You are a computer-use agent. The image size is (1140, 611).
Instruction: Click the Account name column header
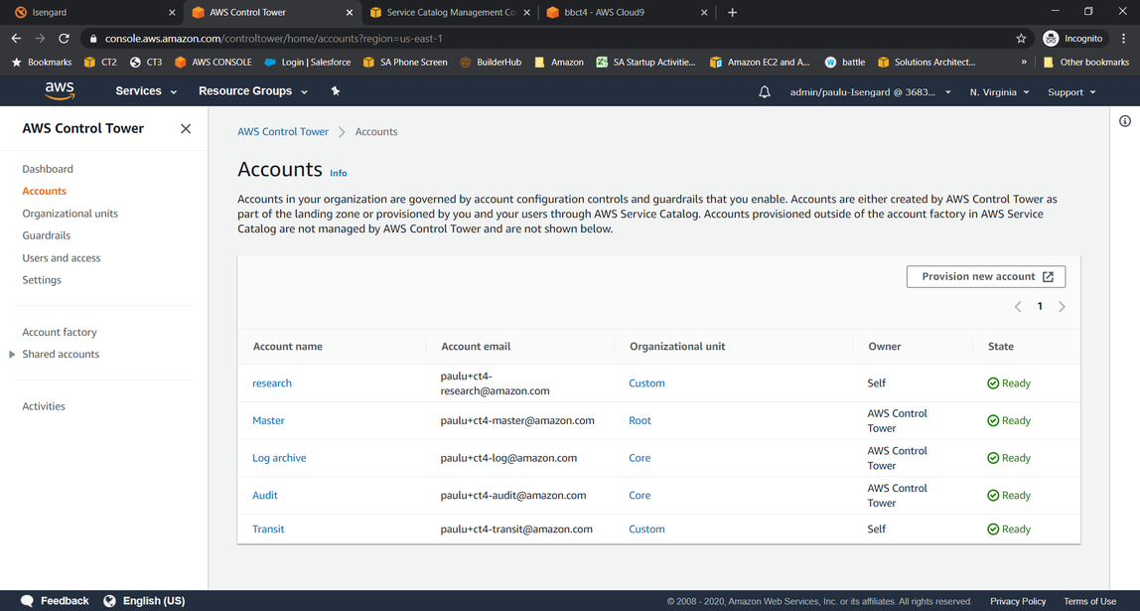point(287,346)
